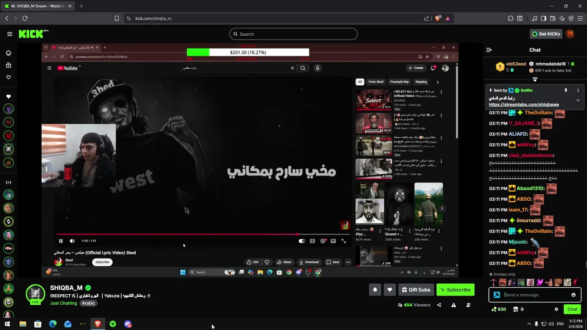Viewport: 587px width, 330px height.
Task: Open the Browse icon in Kick sidebar
Action: tap(8, 65)
